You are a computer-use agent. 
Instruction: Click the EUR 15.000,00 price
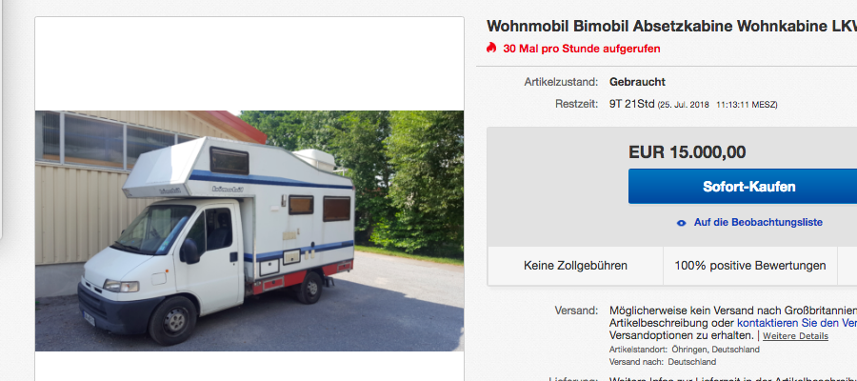point(687,152)
